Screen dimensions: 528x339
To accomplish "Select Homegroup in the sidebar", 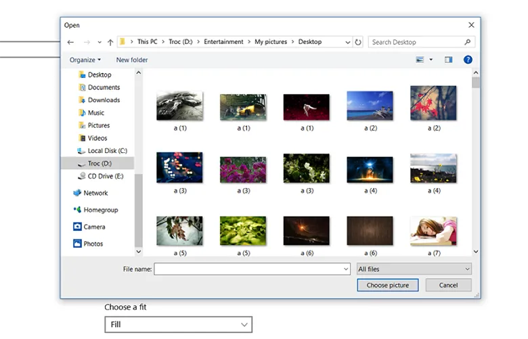I will (100, 210).
